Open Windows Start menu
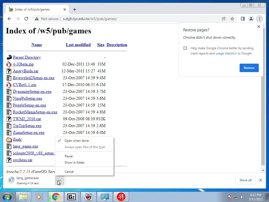This screenshot has height=202, width=269. [x=7, y=197]
